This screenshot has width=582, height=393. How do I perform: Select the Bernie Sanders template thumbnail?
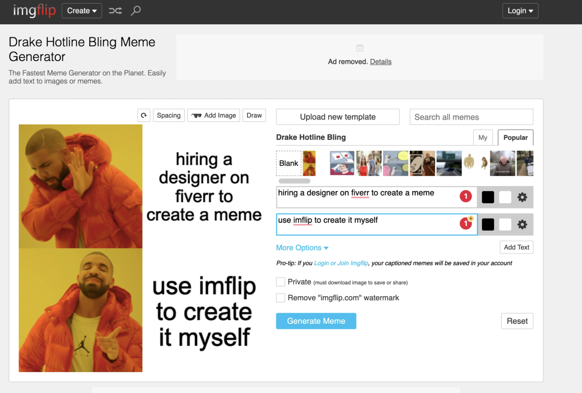502,163
